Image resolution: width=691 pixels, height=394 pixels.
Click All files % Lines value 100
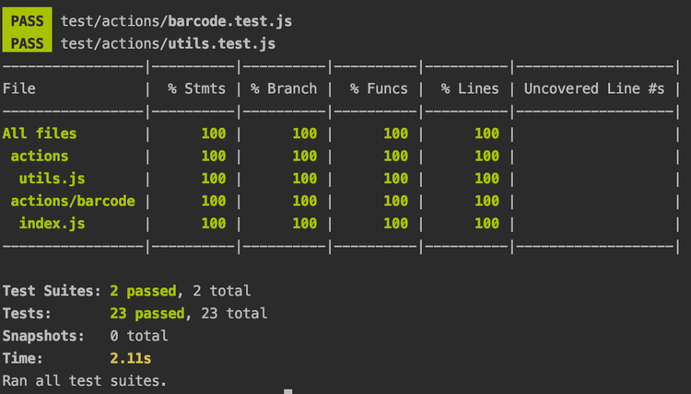point(487,133)
